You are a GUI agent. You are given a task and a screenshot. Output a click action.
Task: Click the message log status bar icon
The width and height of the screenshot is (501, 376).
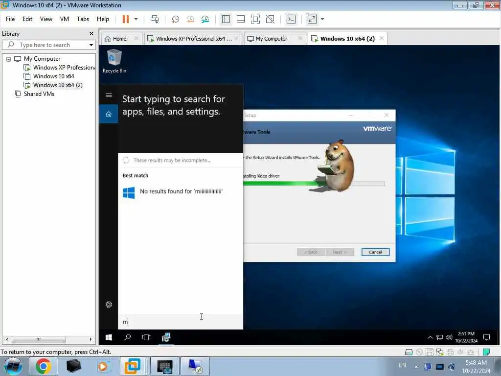pos(486,352)
